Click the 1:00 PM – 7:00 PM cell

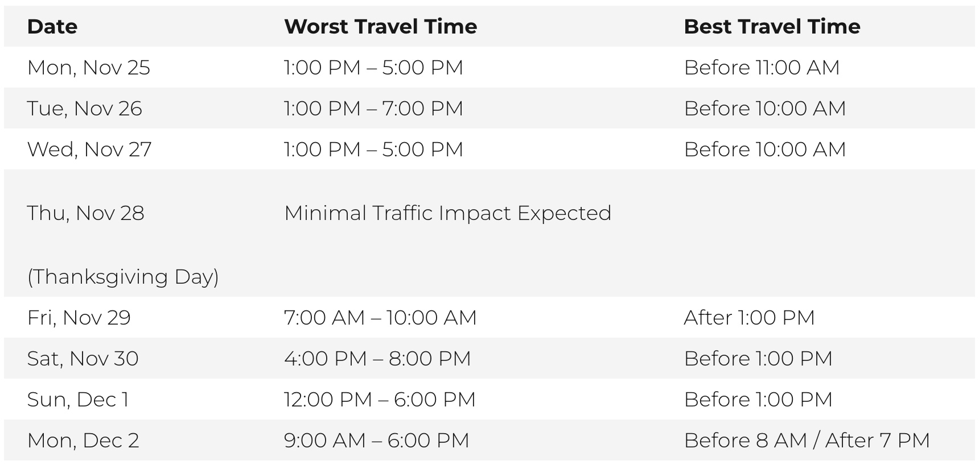(373, 109)
